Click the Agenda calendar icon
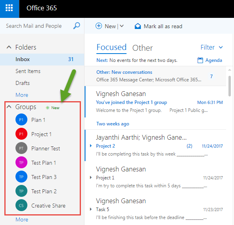This screenshot has height=225, width=234. (200, 60)
